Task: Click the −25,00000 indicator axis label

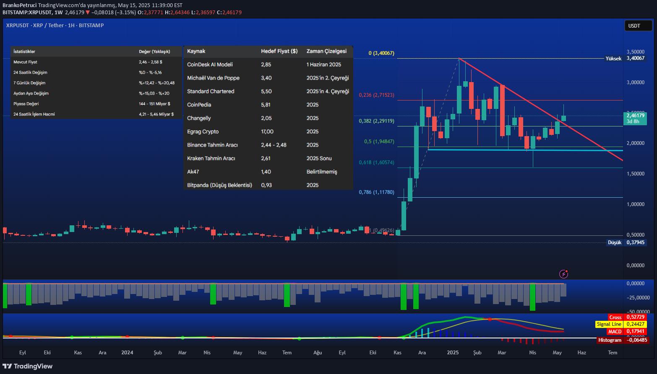Action: tap(638, 298)
